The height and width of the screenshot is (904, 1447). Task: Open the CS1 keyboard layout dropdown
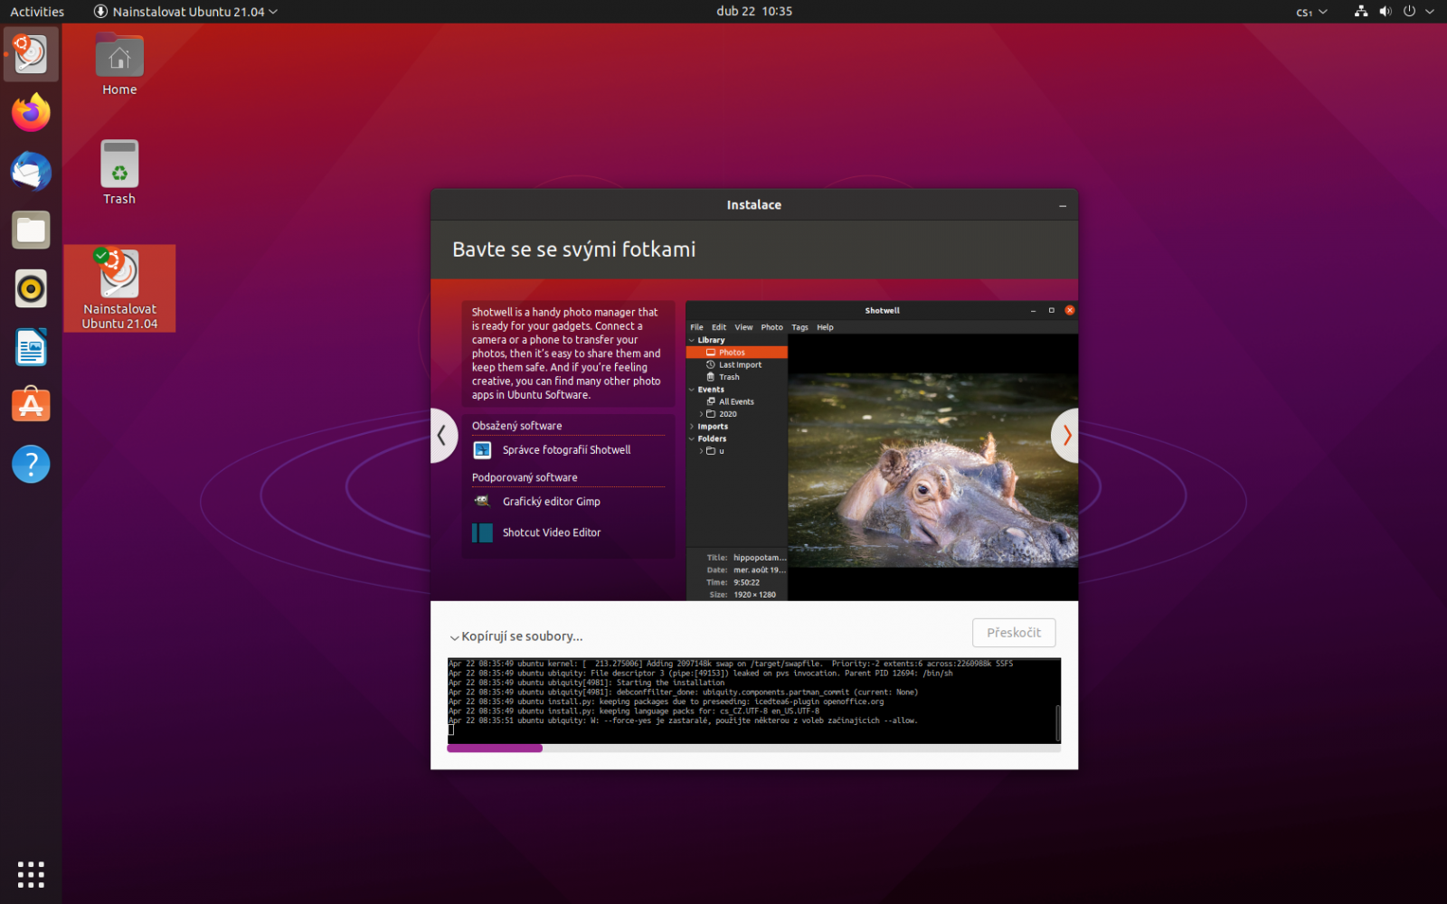(x=1310, y=12)
